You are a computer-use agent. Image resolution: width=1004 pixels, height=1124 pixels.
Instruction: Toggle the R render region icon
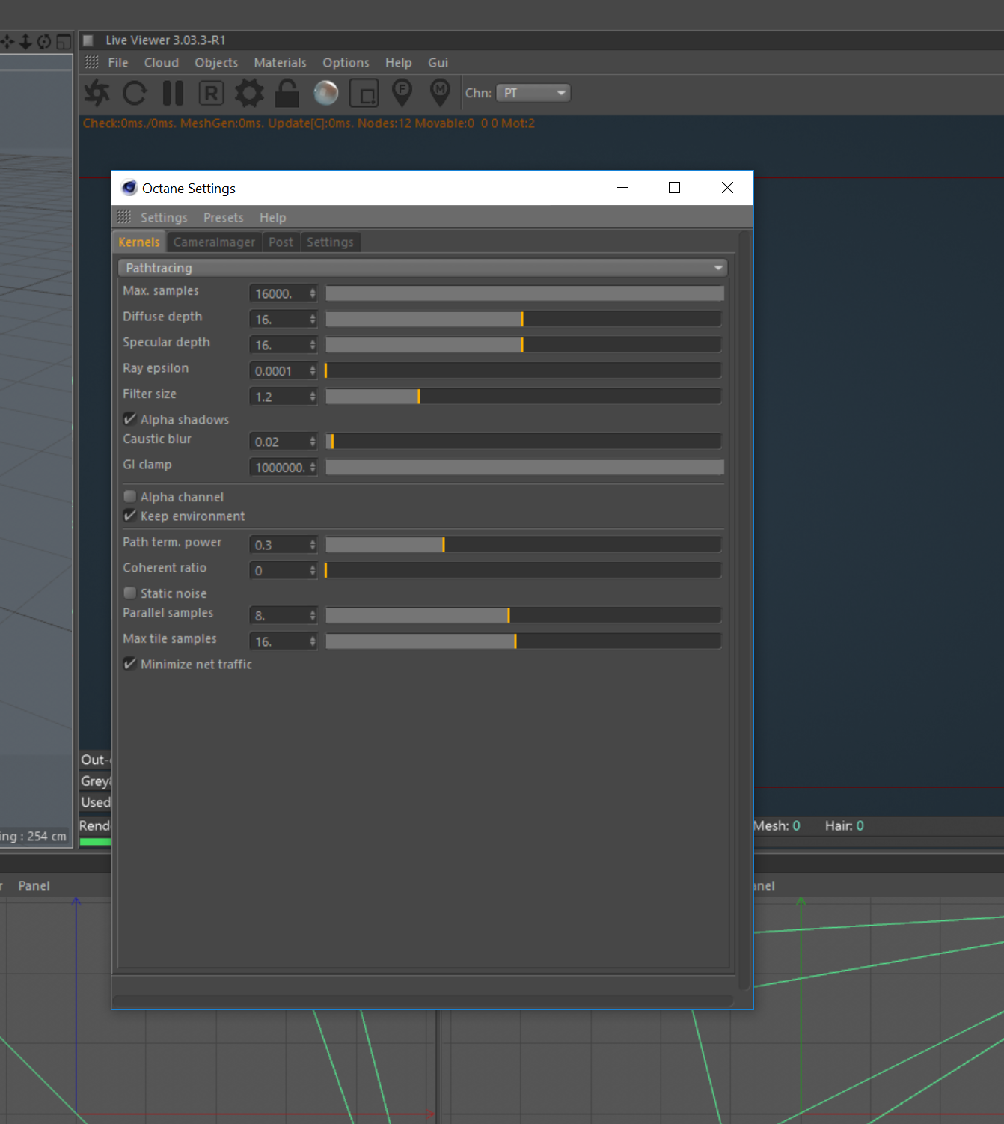[211, 93]
